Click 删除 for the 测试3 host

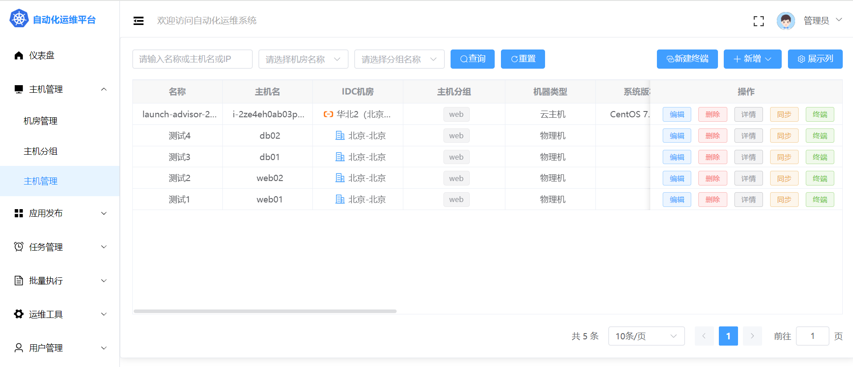click(x=712, y=157)
